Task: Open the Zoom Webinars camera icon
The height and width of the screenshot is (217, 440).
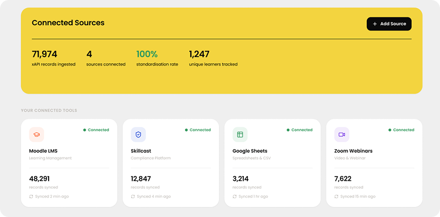Action: tap(342, 135)
